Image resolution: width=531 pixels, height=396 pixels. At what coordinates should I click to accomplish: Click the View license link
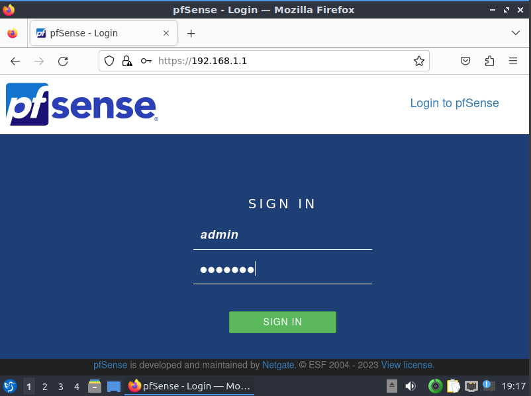408,365
